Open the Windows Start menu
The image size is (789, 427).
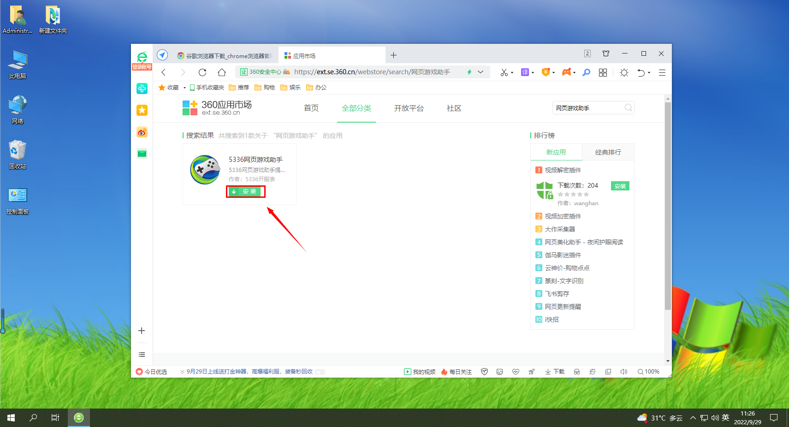click(x=11, y=418)
